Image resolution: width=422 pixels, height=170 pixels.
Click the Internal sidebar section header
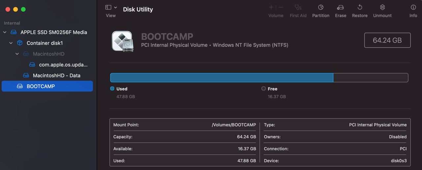[12, 23]
